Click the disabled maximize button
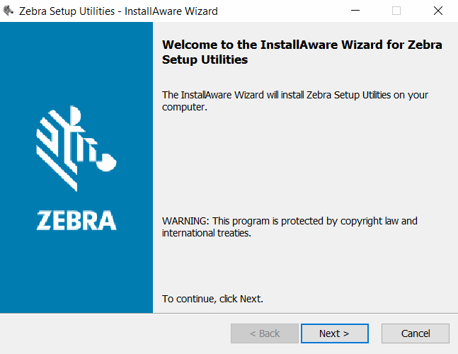Image resolution: width=458 pixels, height=354 pixels. click(x=396, y=11)
